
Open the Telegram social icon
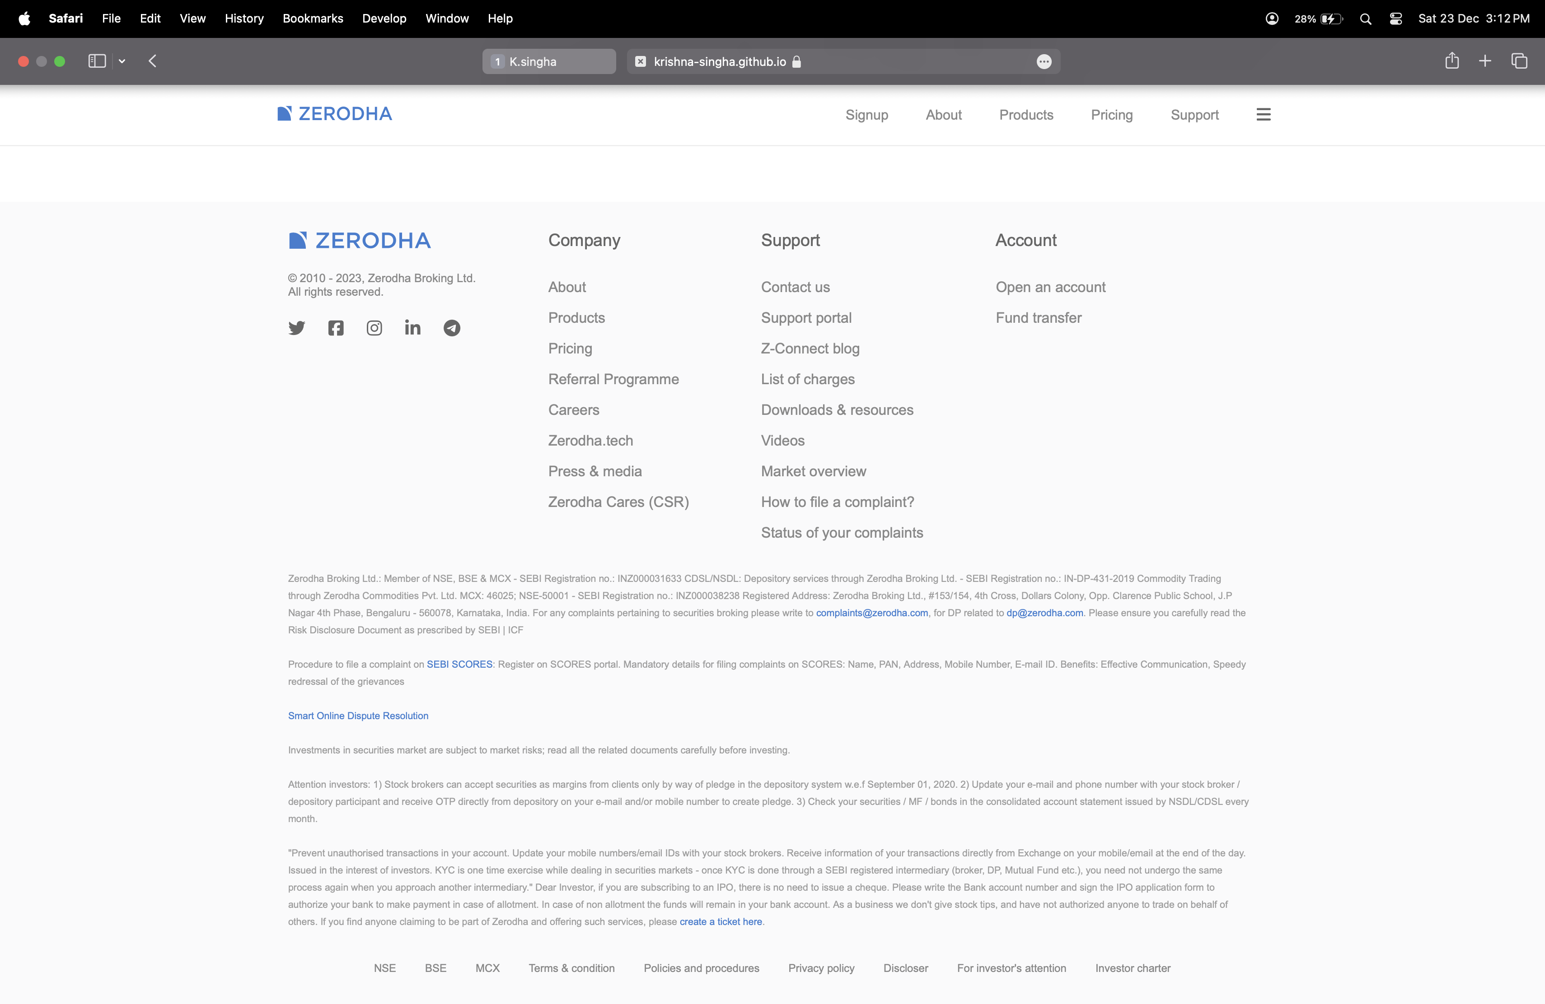[x=452, y=328]
